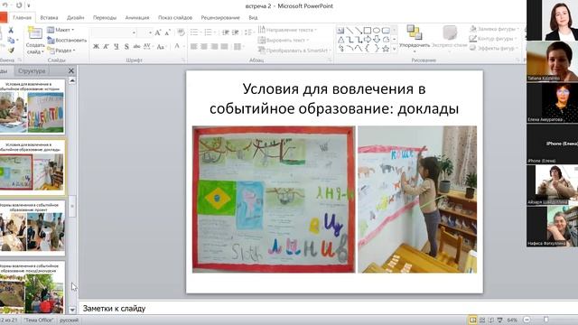
Task: Toggle underline with the Ч button
Action: 117,46
